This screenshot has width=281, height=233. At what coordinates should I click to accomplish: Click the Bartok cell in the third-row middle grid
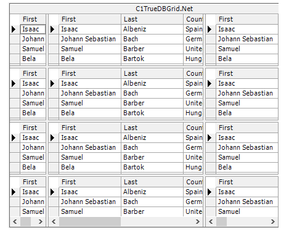152,167
